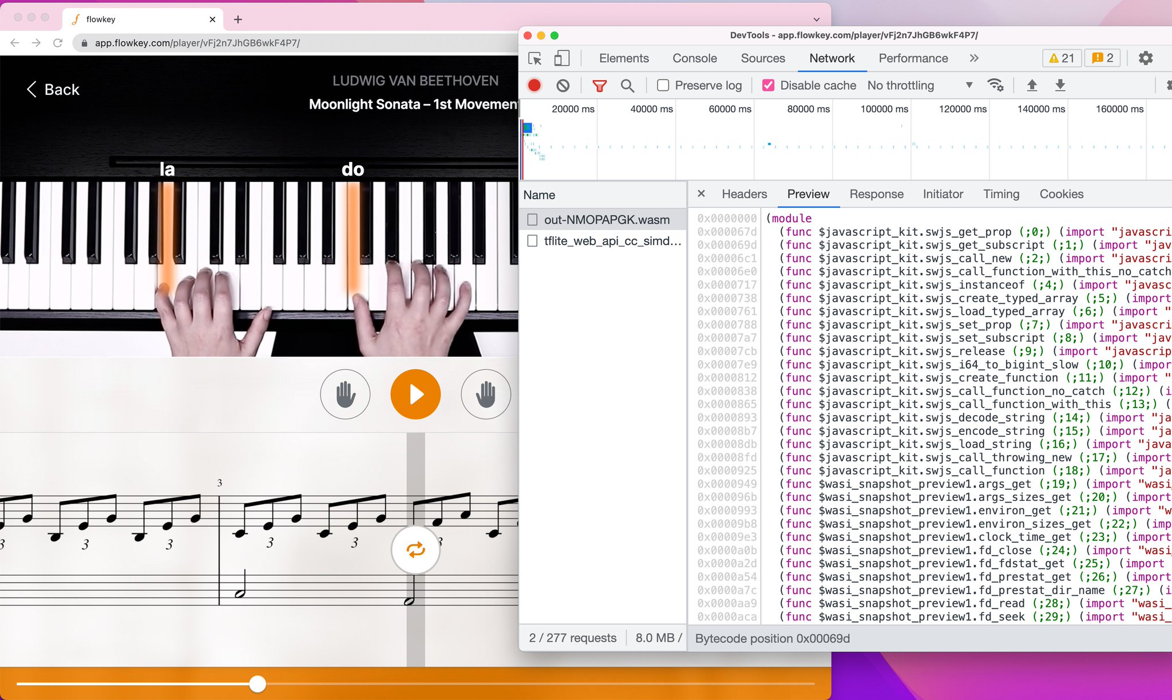Switch to the Timing tab in DevTools

pyautogui.click(x=1000, y=193)
